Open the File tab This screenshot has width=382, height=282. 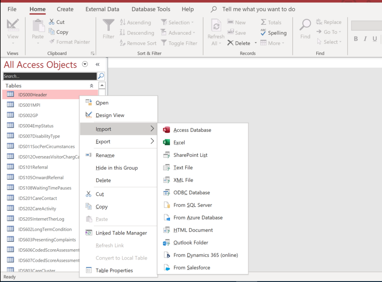tap(12, 9)
